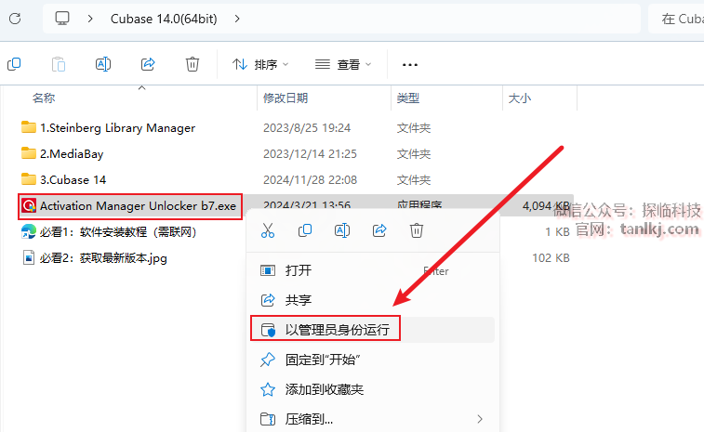Click date 2024/11/28 22:08 cell
Viewport: 704px width, 432px height.
(310, 180)
